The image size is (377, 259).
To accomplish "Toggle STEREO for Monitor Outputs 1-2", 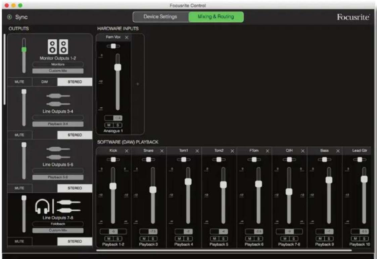I will [x=75, y=82].
